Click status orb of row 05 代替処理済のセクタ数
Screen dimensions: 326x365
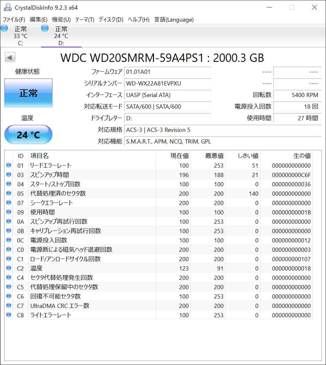point(9,193)
